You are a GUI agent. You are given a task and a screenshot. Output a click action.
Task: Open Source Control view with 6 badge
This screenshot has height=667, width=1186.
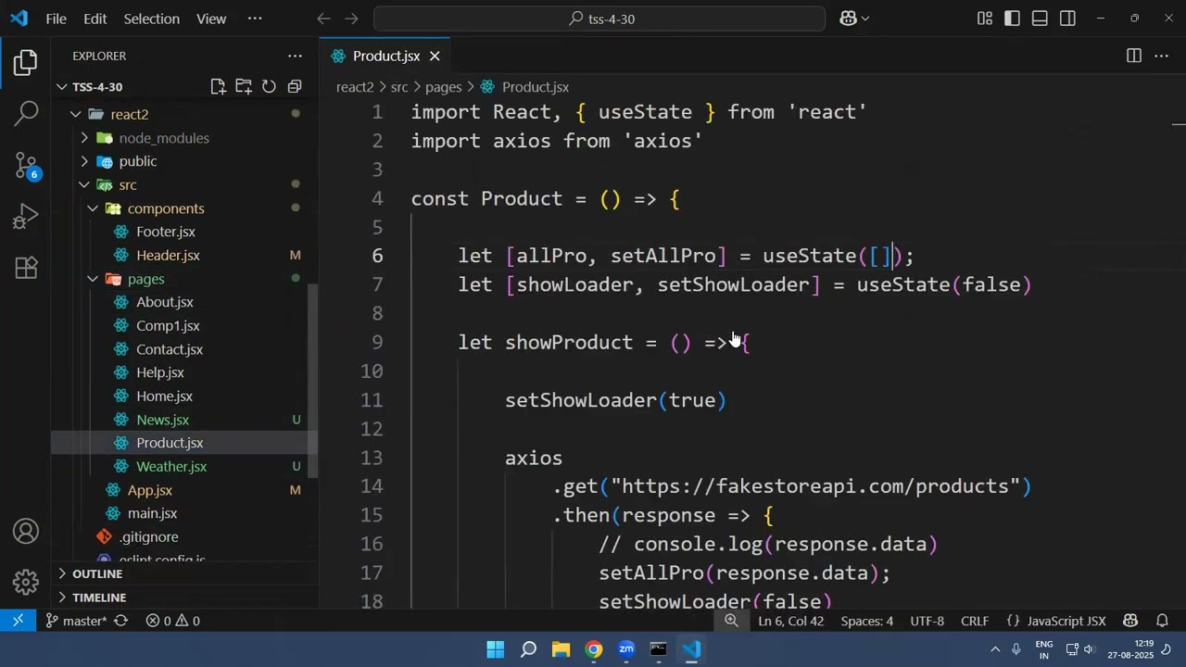[x=26, y=166]
